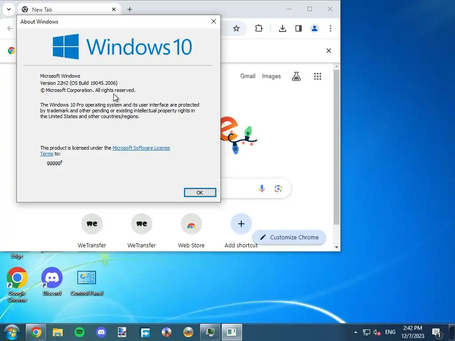Image resolution: width=455 pixels, height=341 pixels.
Task: Click the Chrome page vertical scrollbar
Action: [337, 147]
